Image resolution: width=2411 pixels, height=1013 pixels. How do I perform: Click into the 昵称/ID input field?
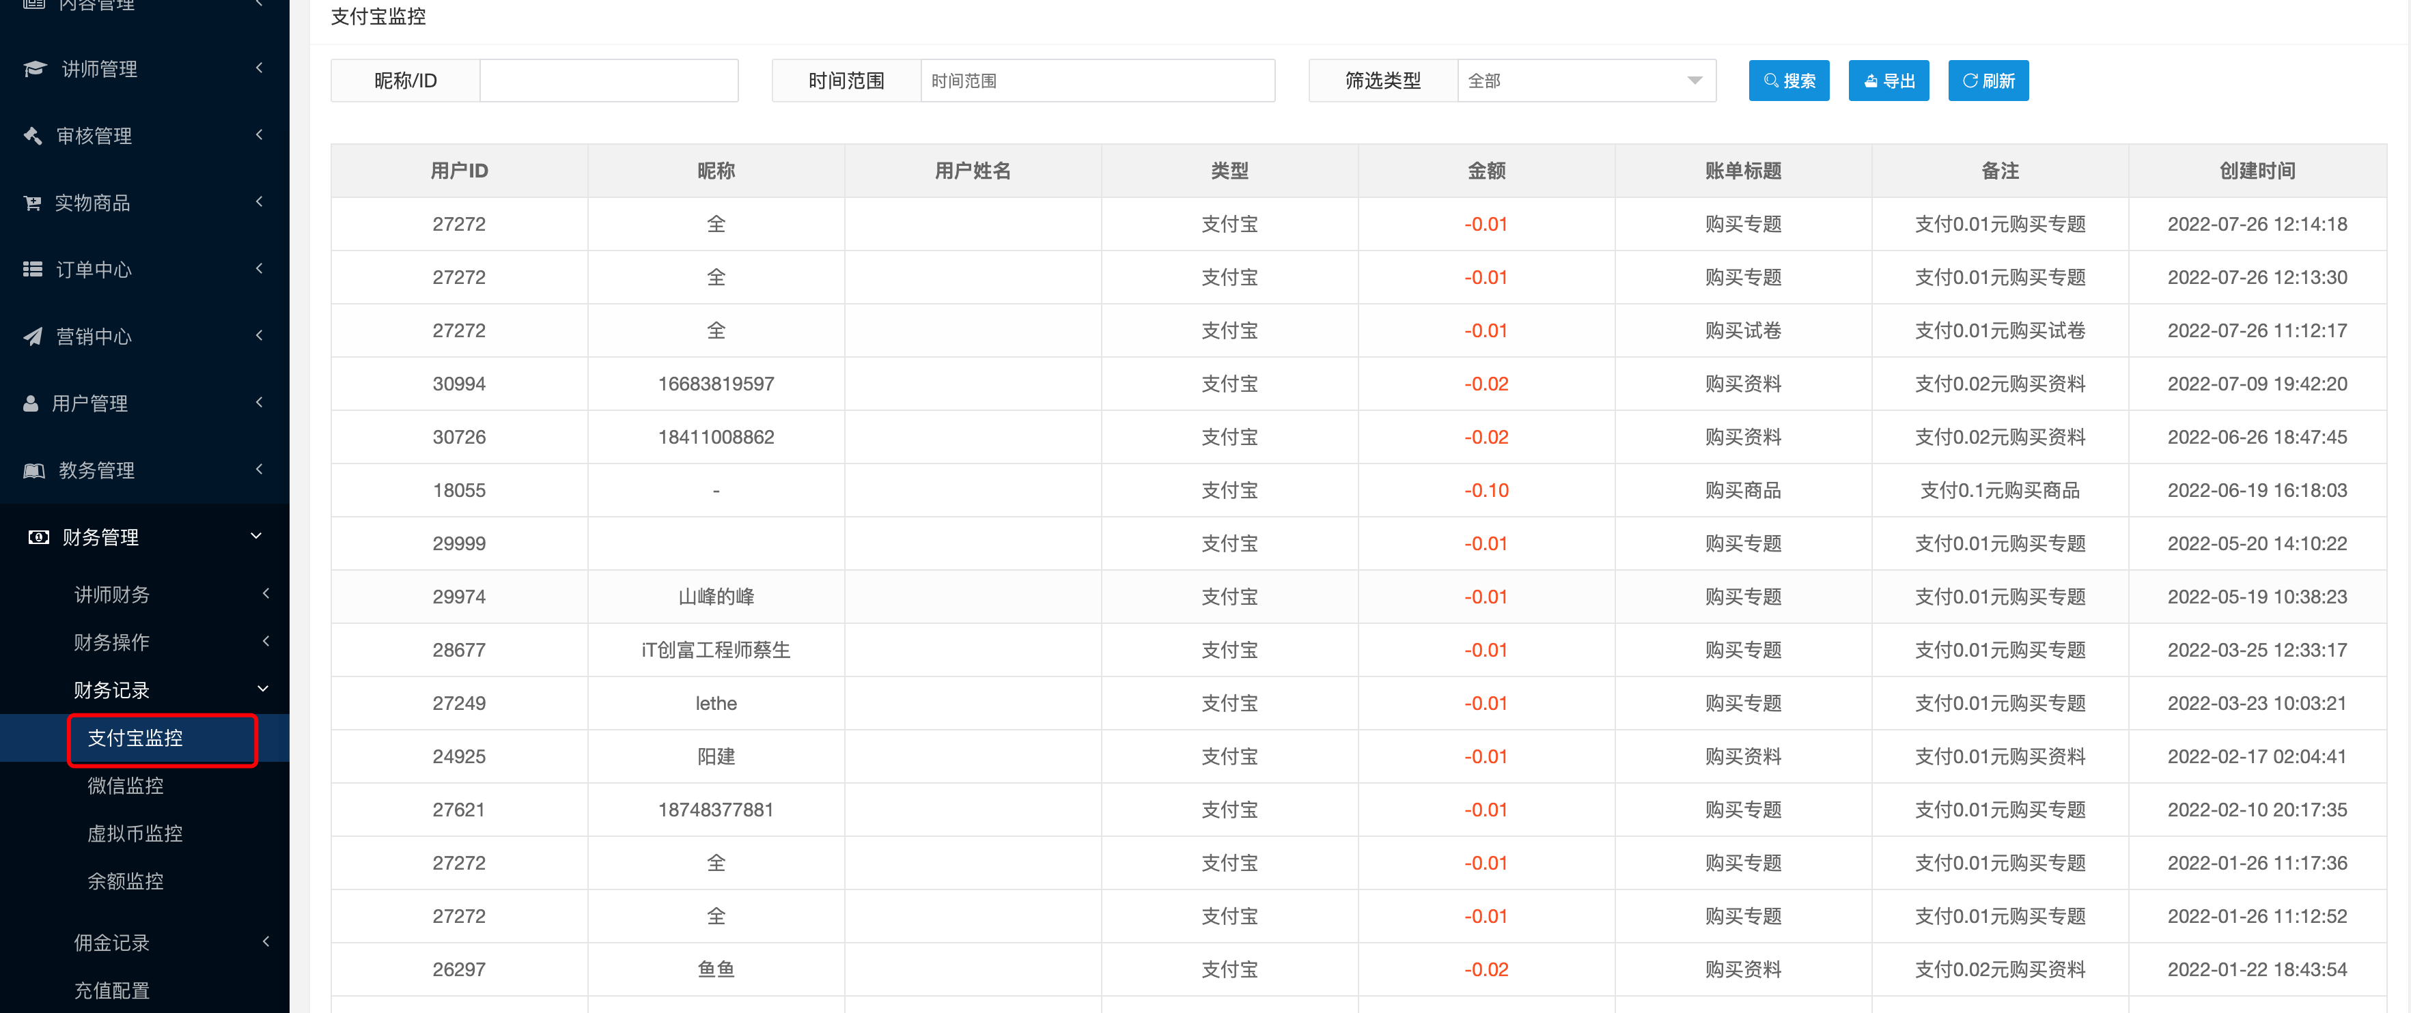tap(609, 81)
